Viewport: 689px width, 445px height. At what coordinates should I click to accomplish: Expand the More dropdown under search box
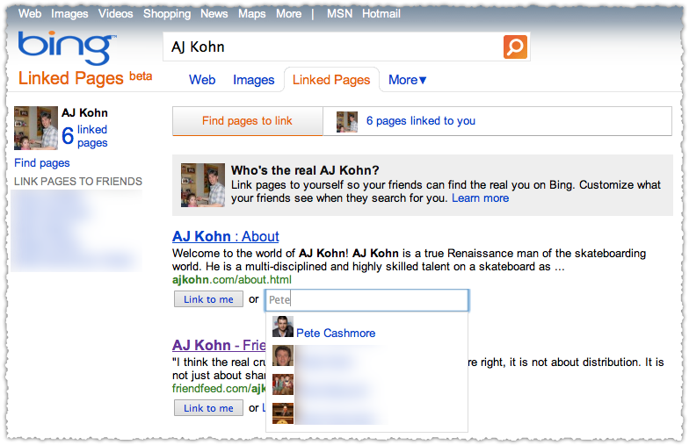coord(408,80)
